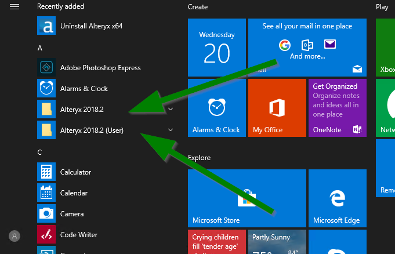395x254 pixels.
Task: Click the Play group heading
Action: (x=382, y=7)
